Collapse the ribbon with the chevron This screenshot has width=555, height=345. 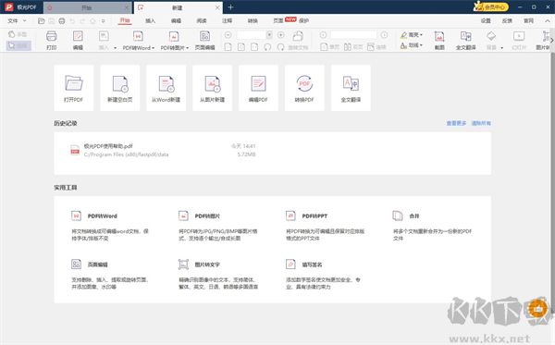pos(548,21)
